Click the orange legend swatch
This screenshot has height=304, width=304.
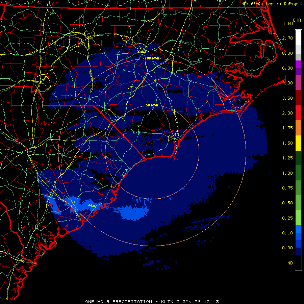[x=298, y=128]
